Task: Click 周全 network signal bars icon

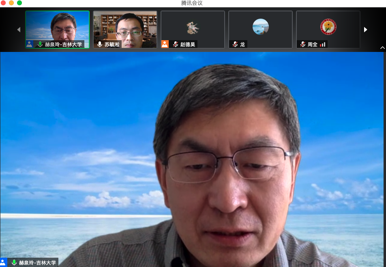Action: coord(323,44)
